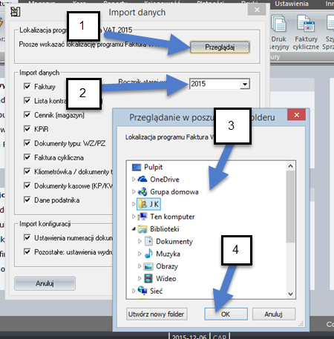
Task: Open the Faktury cykliczne ribbon icon
Action: click(306, 24)
